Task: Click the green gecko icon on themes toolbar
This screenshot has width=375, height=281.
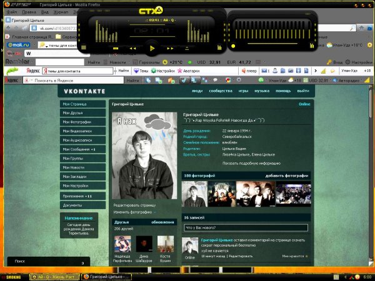Action: click(x=12, y=71)
